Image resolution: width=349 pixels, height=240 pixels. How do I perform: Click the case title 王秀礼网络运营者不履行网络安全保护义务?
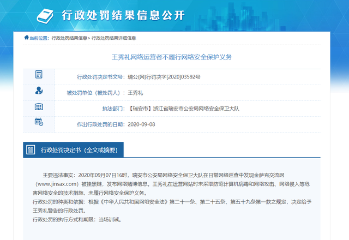[x=172, y=57]
